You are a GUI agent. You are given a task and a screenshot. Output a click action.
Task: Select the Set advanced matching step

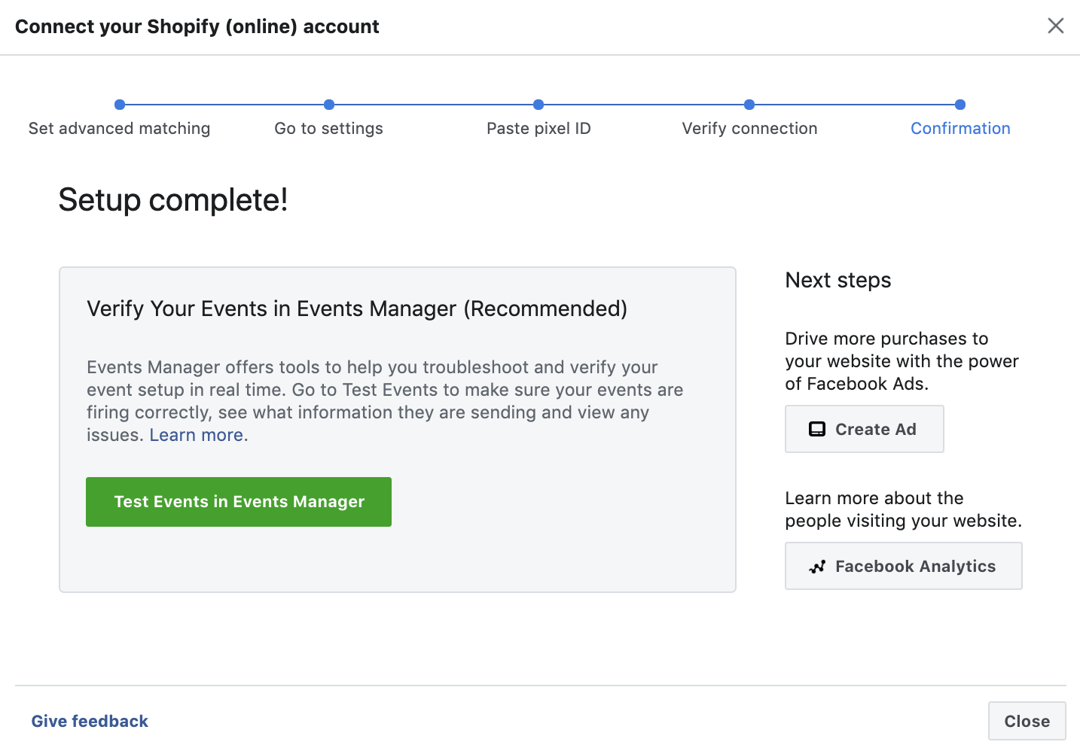pyautogui.click(x=119, y=129)
